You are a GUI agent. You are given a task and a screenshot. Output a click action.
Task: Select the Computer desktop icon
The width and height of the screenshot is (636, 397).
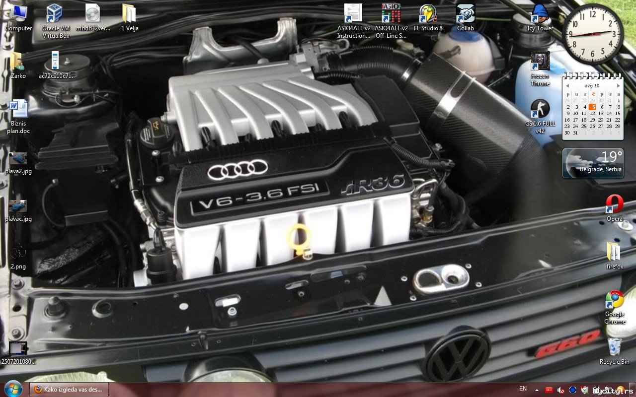point(18,18)
